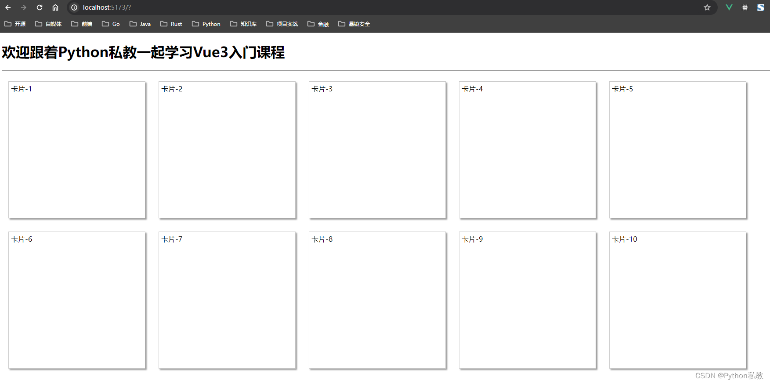Go to the browser home page icon
This screenshot has height=384, width=770.
point(55,7)
